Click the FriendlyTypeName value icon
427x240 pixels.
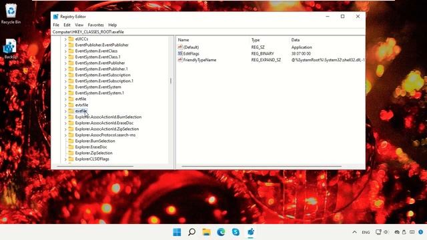click(x=180, y=60)
